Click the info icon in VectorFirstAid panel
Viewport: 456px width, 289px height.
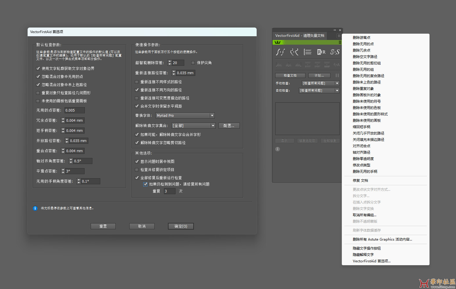(x=278, y=149)
